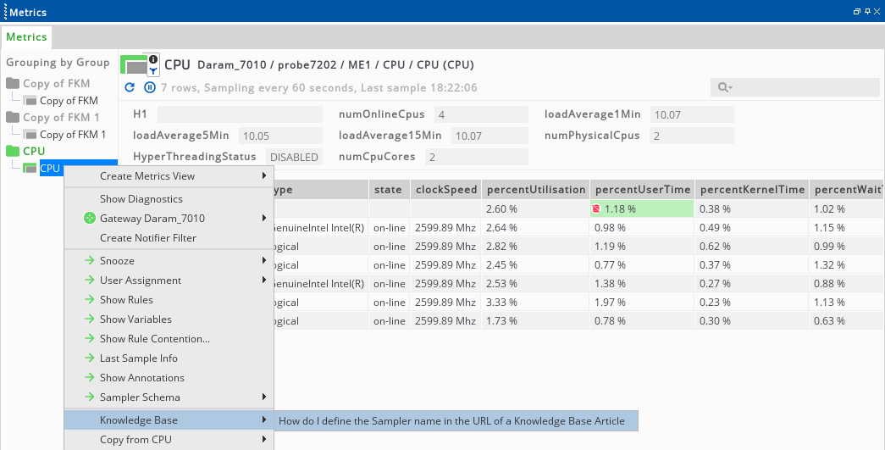Viewport: 885px width, 450px height.
Task: Open the search filter dropdown magnifier
Action: coord(724,87)
